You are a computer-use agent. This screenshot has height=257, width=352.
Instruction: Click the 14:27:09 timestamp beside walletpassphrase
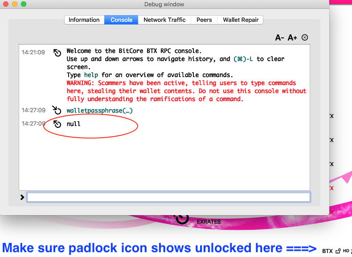[x=33, y=110]
